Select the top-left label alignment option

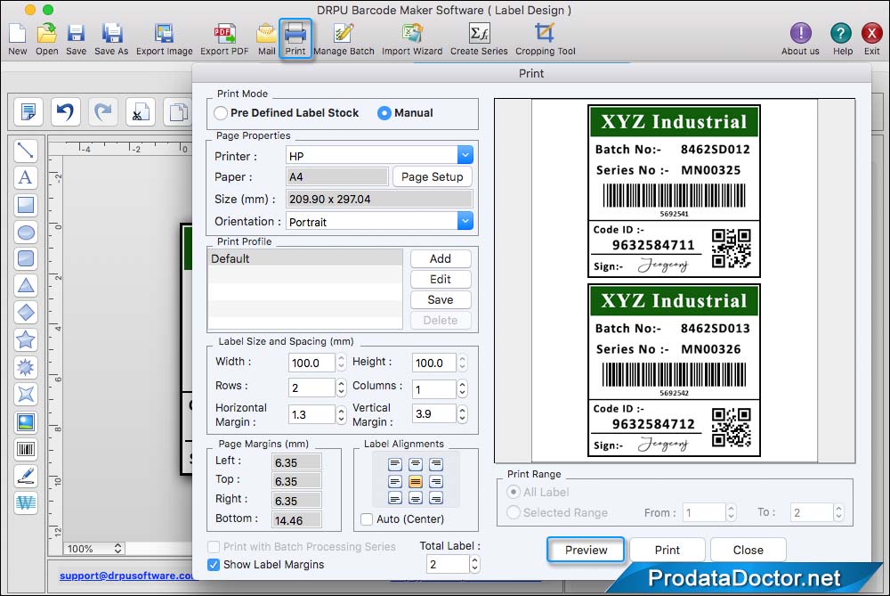(x=395, y=465)
